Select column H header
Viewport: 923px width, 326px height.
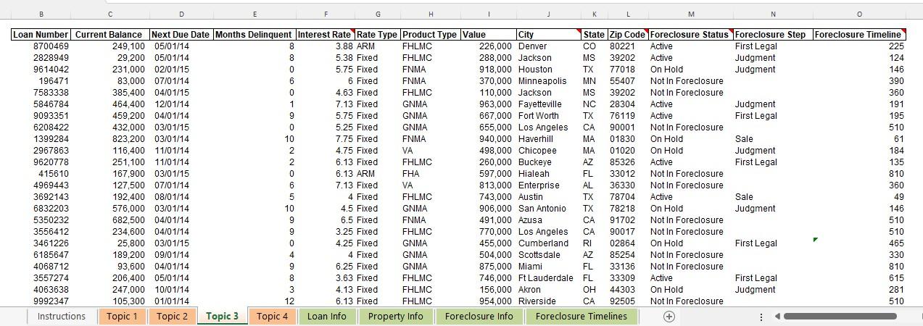click(431, 14)
